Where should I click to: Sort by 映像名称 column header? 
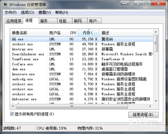(x=29, y=33)
